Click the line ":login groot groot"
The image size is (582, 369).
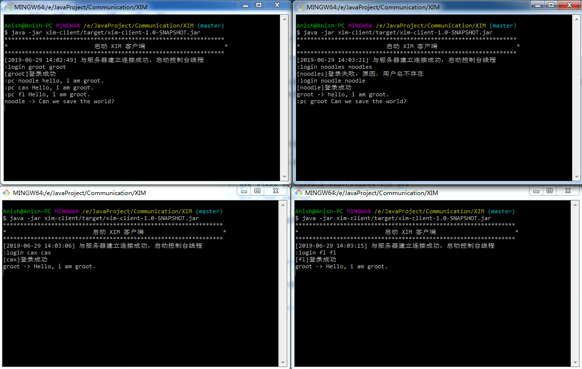(35, 67)
